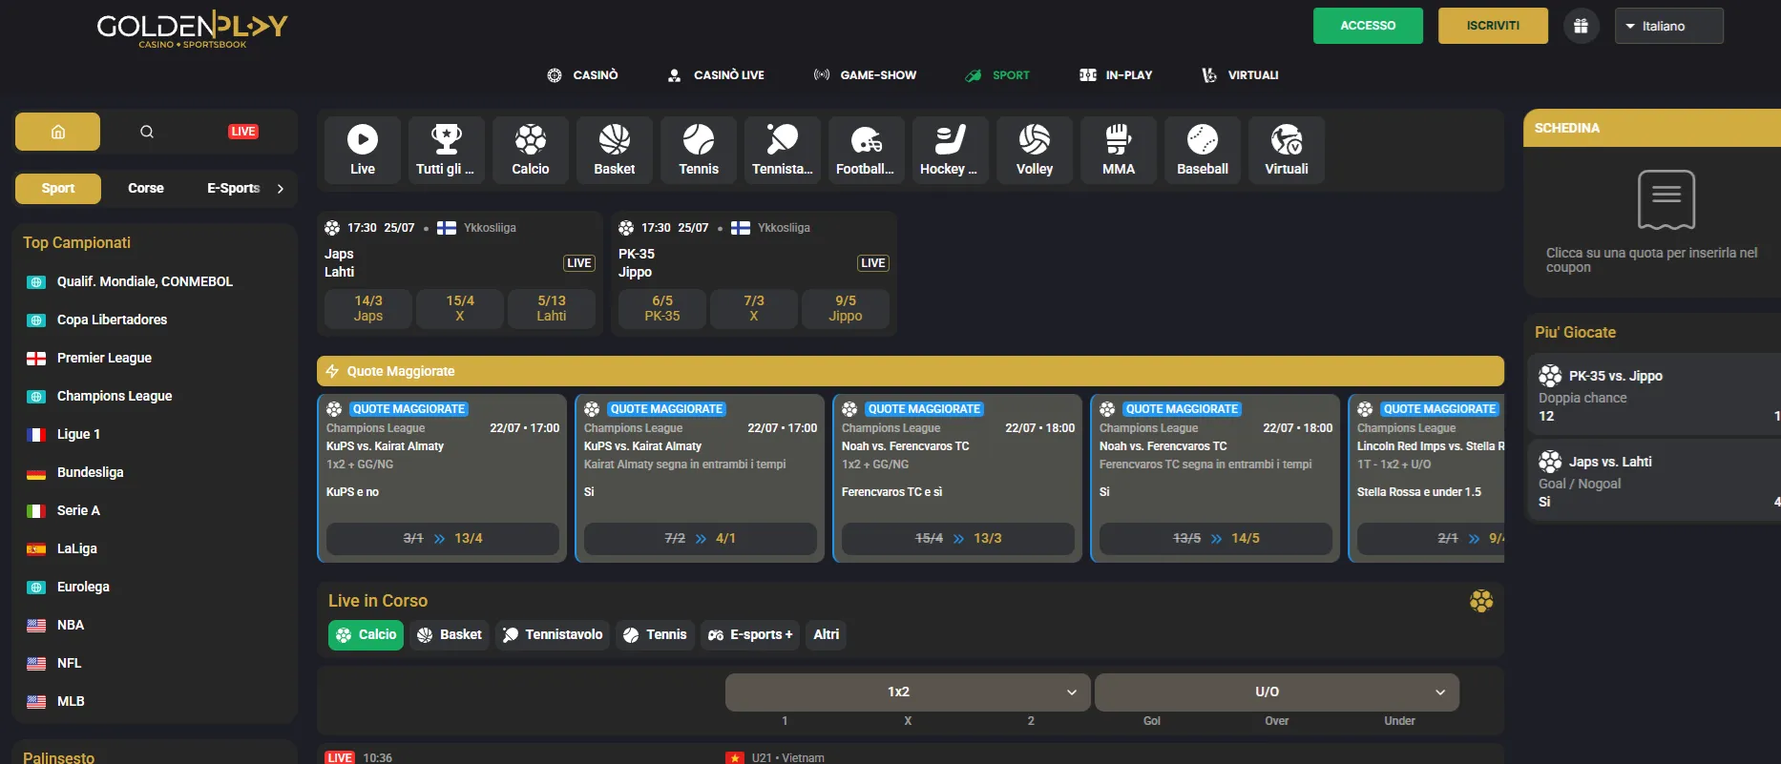Select the Tennis sport tile

pos(699,150)
